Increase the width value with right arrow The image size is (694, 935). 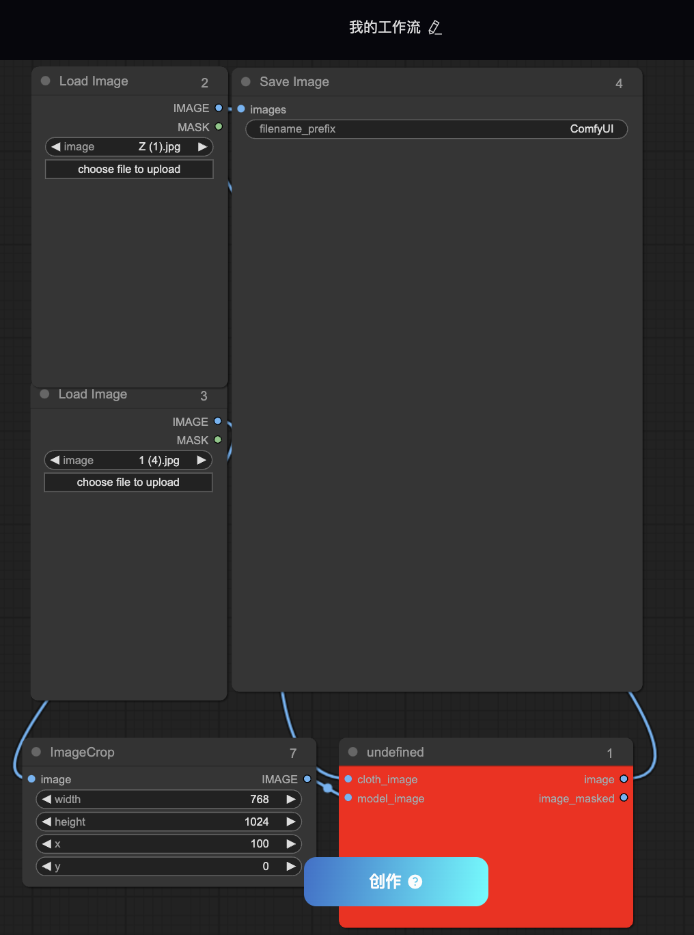(291, 799)
